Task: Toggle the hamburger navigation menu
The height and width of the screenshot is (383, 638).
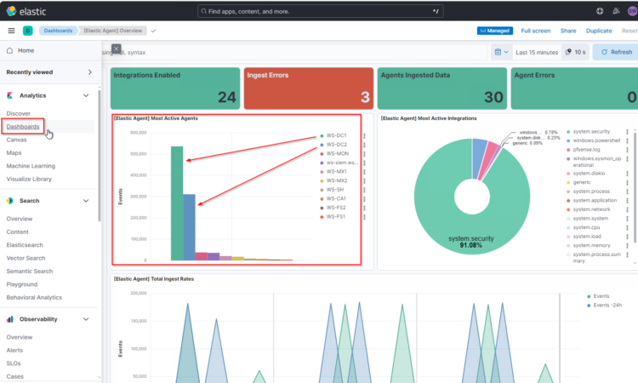Action: (11, 31)
